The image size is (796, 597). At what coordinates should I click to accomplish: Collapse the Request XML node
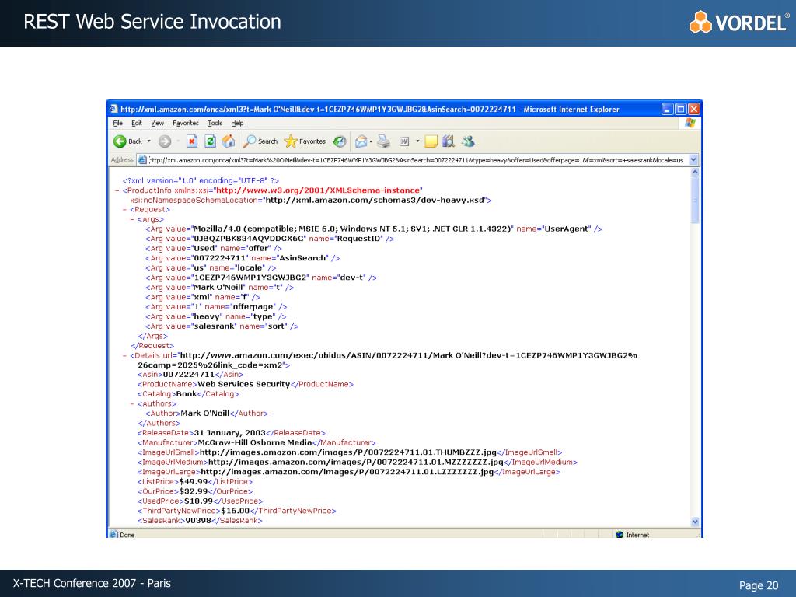[x=125, y=210]
